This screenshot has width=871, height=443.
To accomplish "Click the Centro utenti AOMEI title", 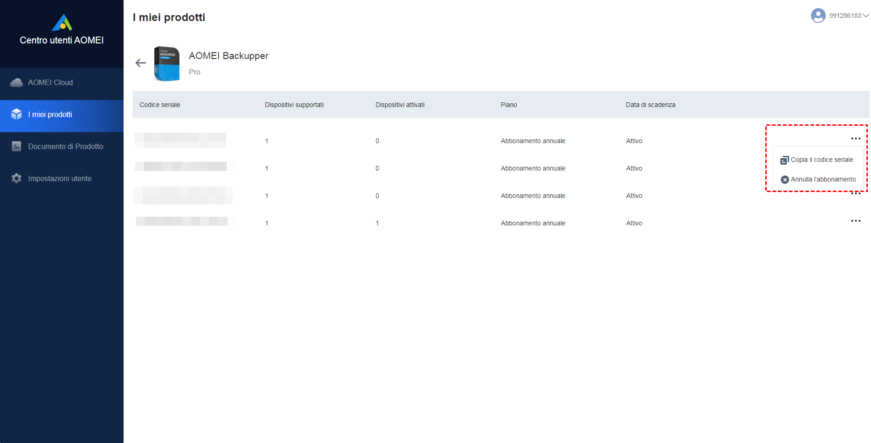I will point(62,40).
